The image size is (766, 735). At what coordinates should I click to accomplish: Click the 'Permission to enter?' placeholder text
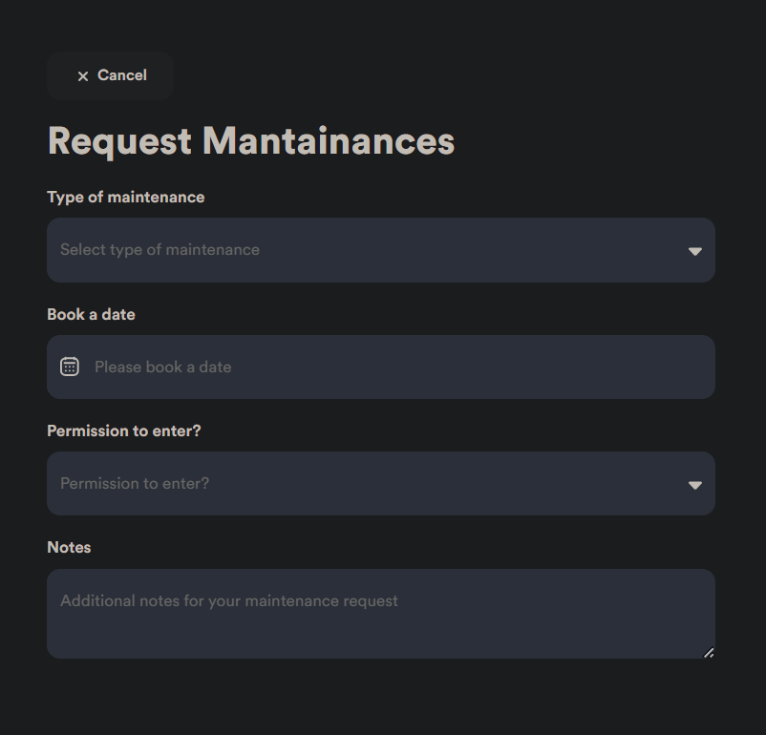(x=135, y=484)
